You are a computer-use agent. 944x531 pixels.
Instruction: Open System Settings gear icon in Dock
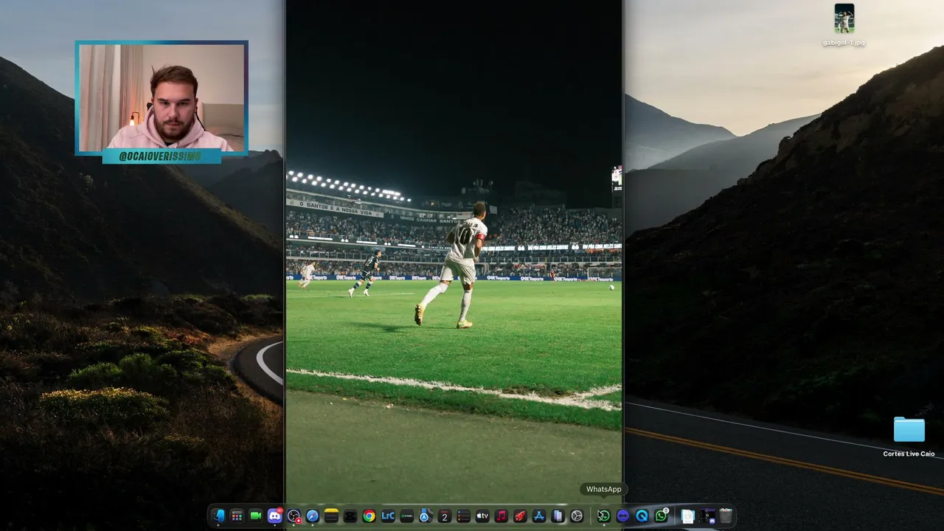pos(577,516)
